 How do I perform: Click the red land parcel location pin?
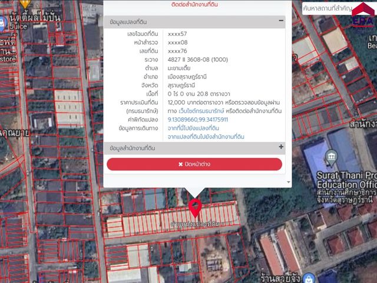[x=195, y=208]
